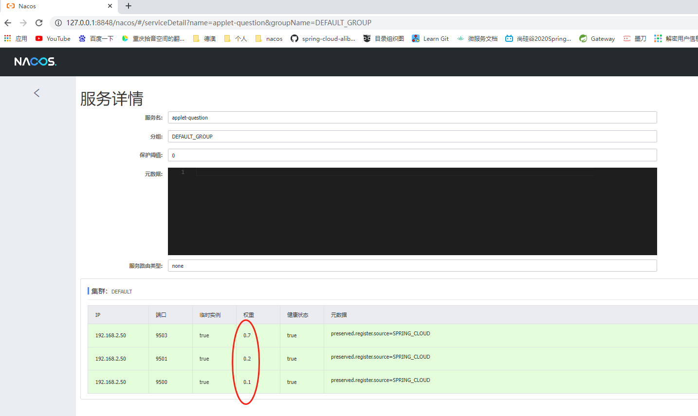This screenshot has height=416, width=698.
Task: Reload the page with the refresh icon
Action: [39, 23]
